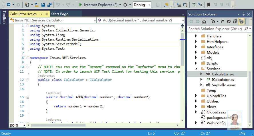The width and height of the screenshot is (254, 136).
Task: Click in Search Solution Explorer field
Action: point(215,29)
